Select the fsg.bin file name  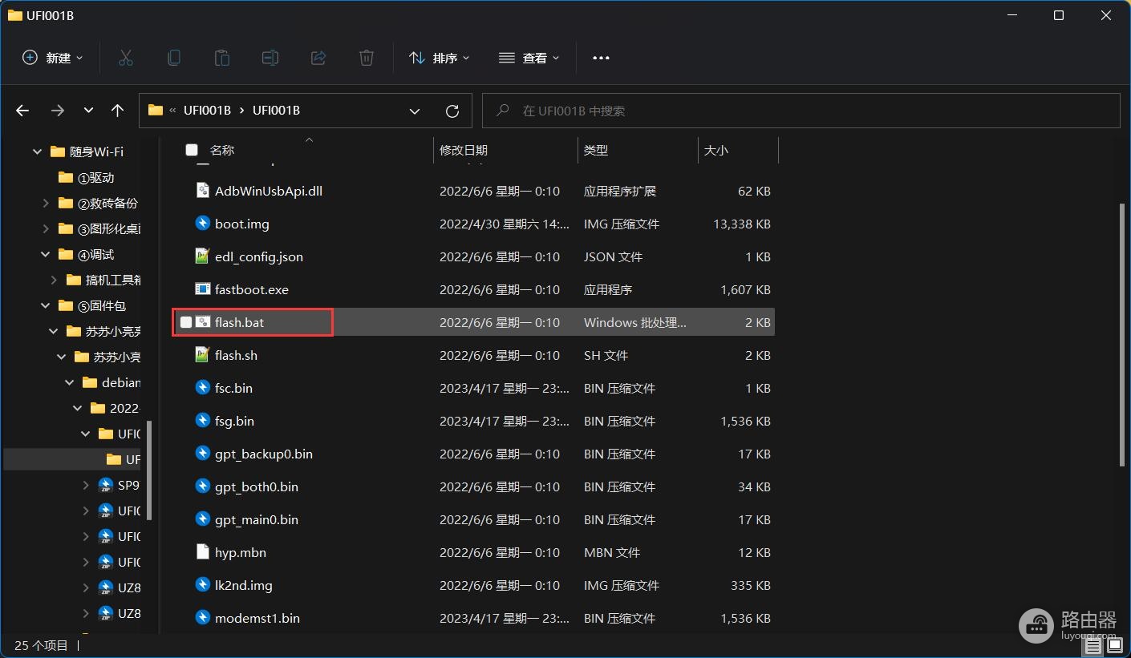[234, 421]
